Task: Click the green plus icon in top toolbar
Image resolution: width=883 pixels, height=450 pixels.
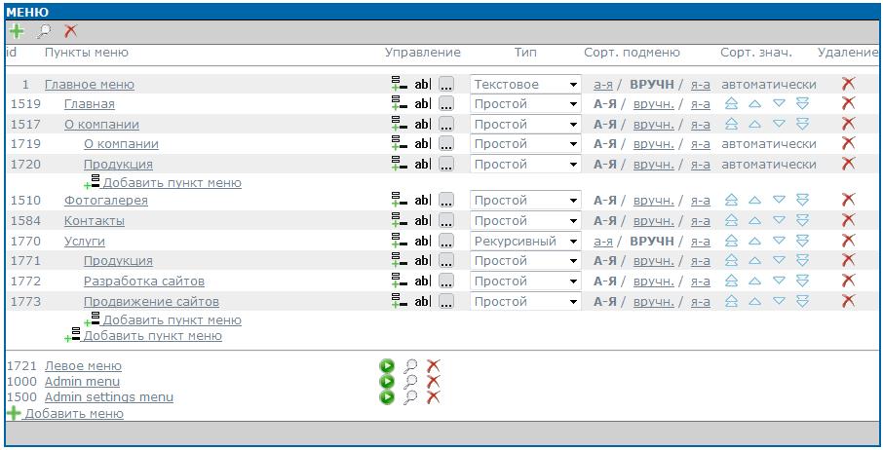Action: coord(16,31)
